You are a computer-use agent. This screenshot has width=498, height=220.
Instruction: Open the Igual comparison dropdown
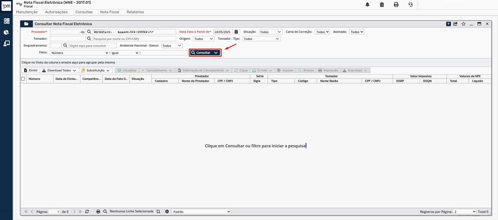(125, 53)
